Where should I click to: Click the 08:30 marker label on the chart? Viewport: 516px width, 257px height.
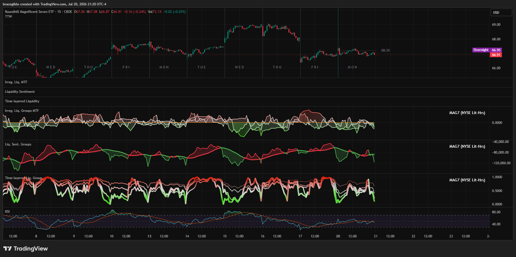tap(385, 50)
